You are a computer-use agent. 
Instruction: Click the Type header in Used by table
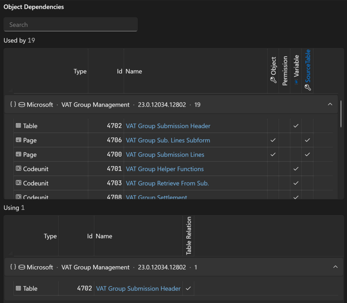pyautogui.click(x=80, y=71)
